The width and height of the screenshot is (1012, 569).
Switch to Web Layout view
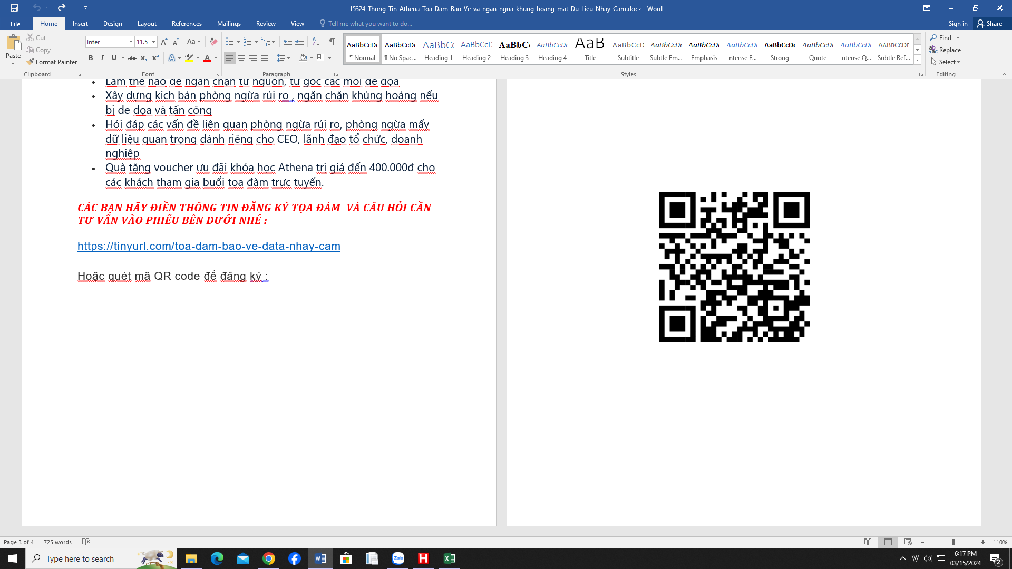(908, 542)
